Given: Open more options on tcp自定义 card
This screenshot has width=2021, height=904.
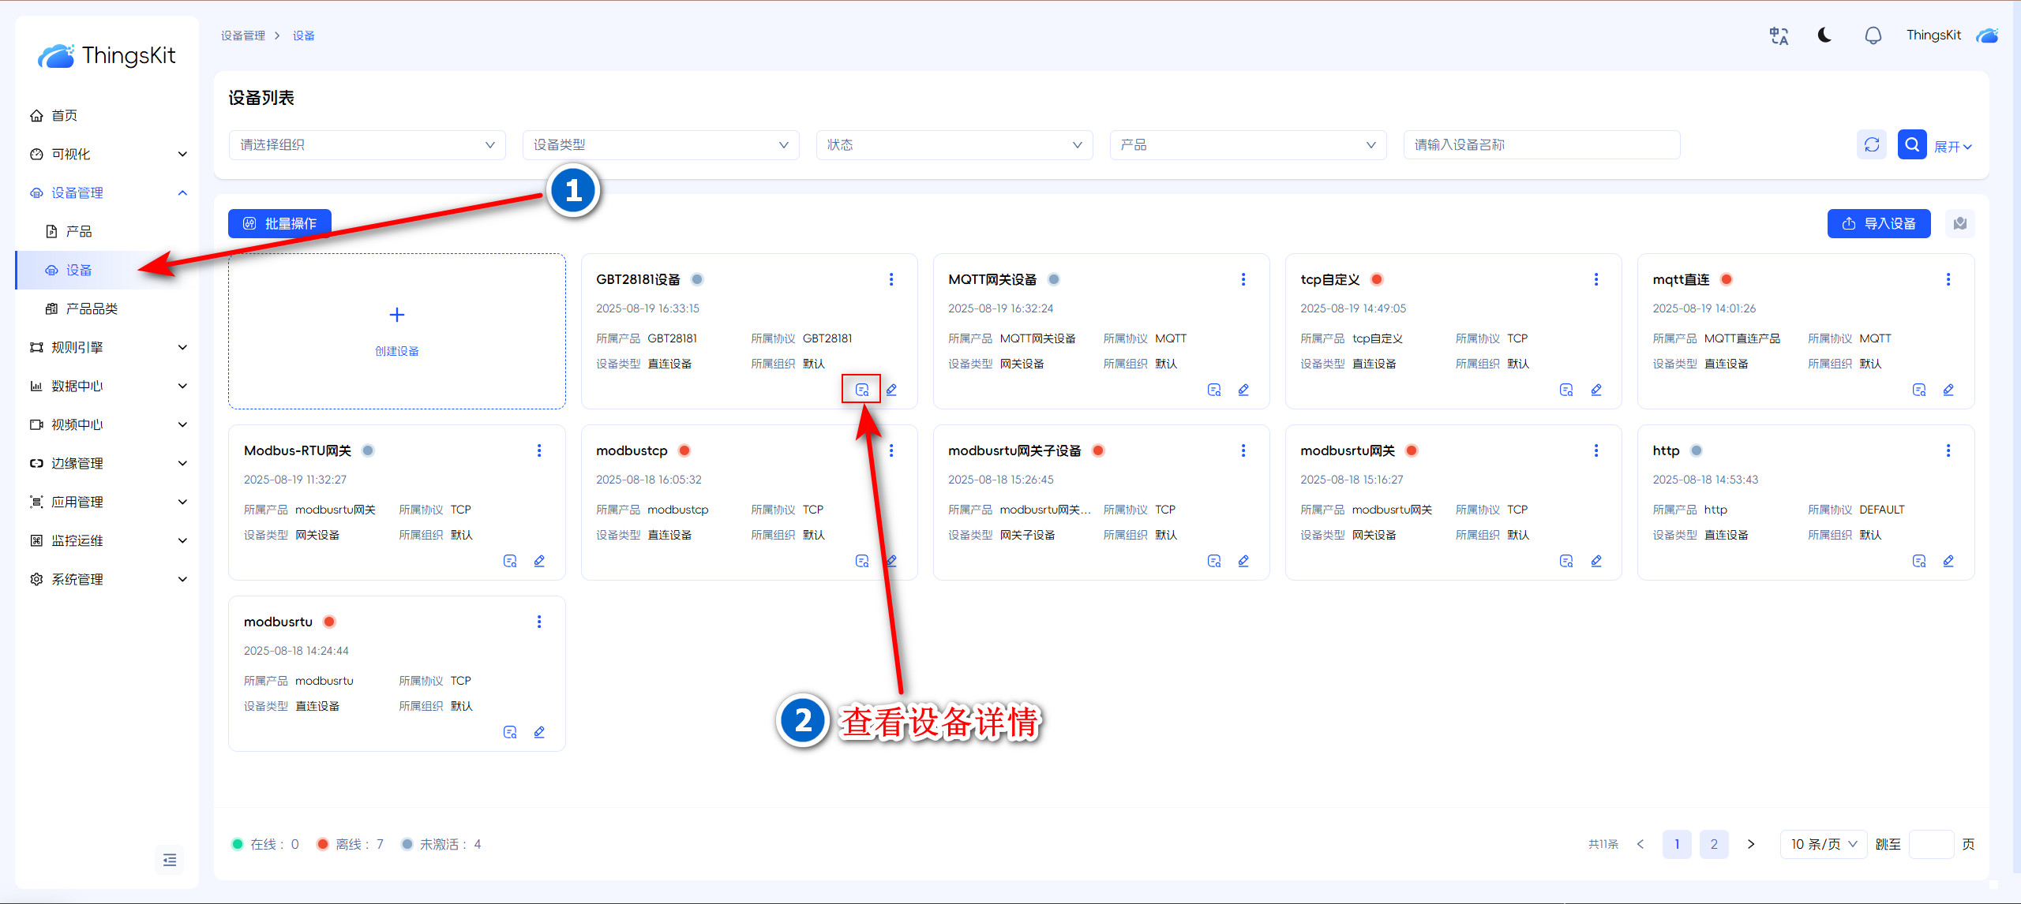Looking at the screenshot, I should tap(1595, 279).
